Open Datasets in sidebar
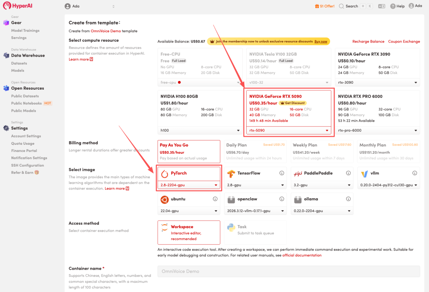Viewport: 429px width, 292px height. [19, 63]
